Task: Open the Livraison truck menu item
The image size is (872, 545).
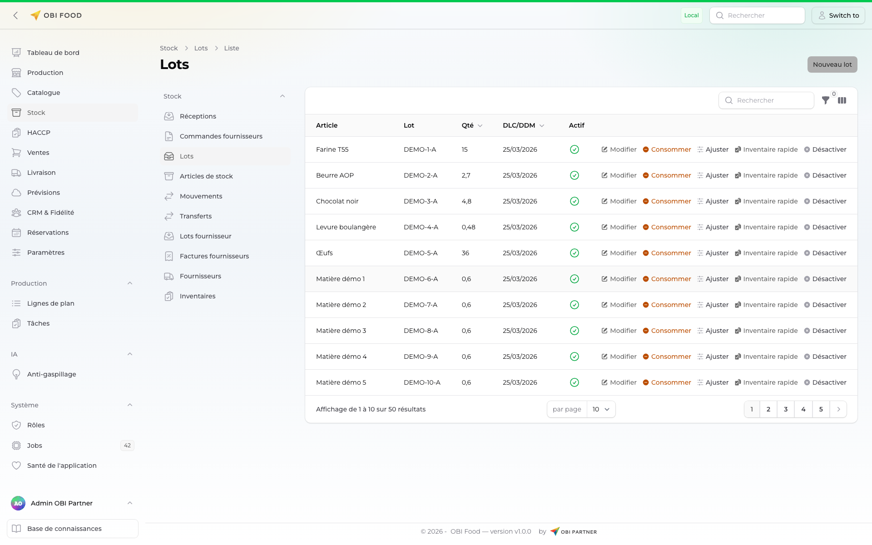Action: pyautogui.click(x=41, y=173)
